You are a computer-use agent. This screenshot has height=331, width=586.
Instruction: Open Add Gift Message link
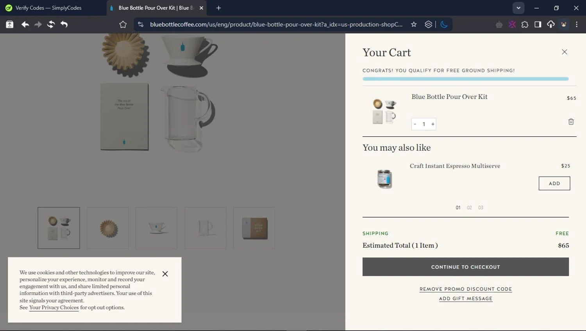pos(465,299)
